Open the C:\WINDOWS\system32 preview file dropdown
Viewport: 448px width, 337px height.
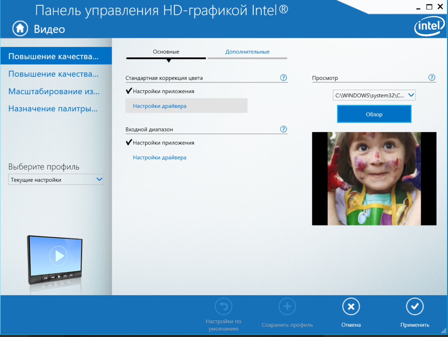(374, 95)
